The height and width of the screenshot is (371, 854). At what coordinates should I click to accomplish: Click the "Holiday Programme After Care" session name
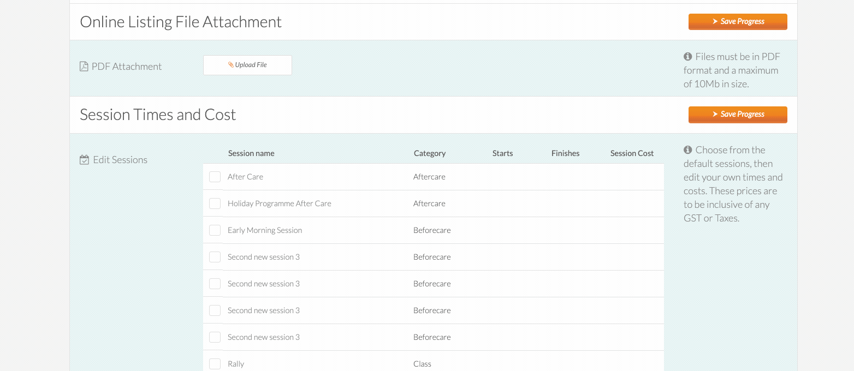pyautogui.click(x=280, y=204)
